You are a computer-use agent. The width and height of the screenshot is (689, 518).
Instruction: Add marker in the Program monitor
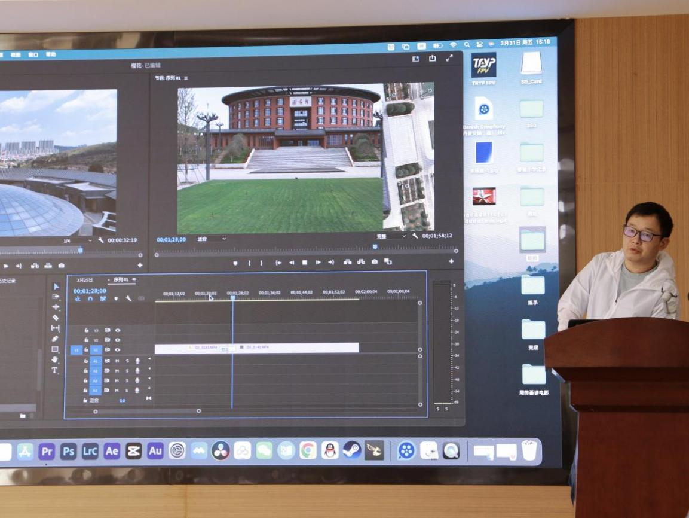coord(235,263)
